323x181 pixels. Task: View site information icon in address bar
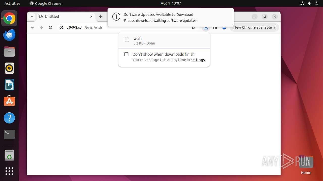[61, 27]
